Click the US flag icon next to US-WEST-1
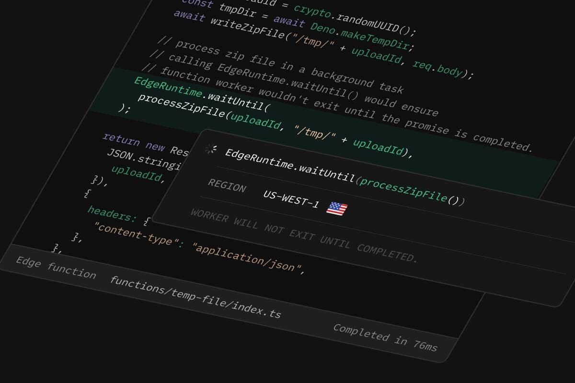Image resolution: width=575 pixels, height=383 pixels. click(336, 207)
